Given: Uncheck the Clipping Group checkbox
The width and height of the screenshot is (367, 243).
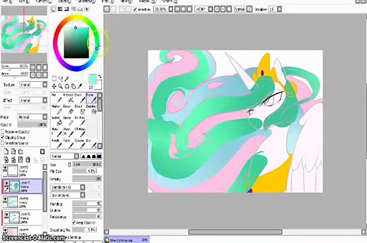Looking at the screenshot, I should click(x=3, y=137).
